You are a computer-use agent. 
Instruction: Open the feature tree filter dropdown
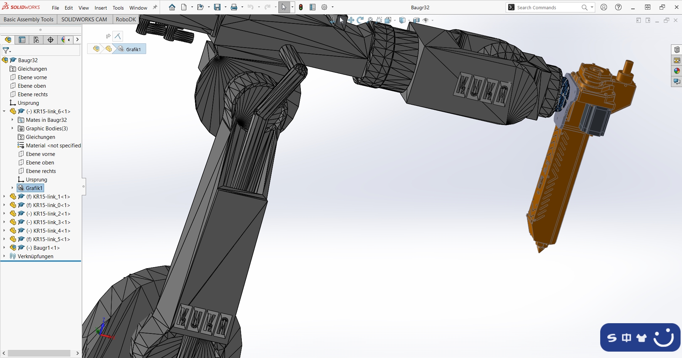tap(7, 51)
